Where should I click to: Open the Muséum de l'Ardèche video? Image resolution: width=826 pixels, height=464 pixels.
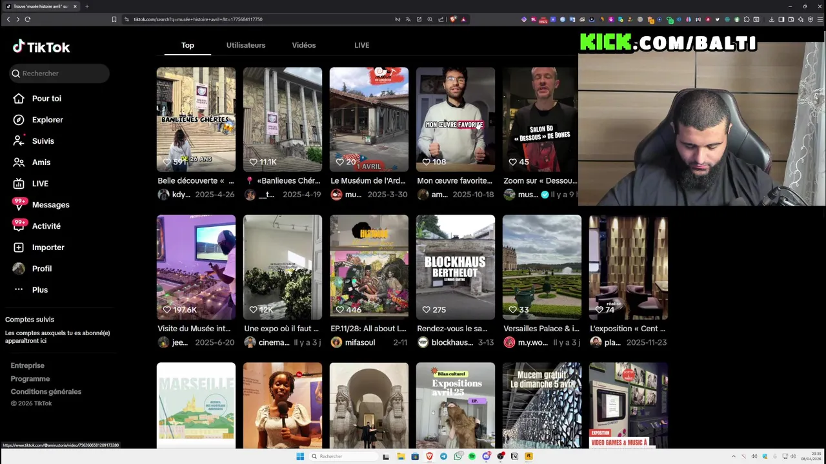tap(369, 119)
